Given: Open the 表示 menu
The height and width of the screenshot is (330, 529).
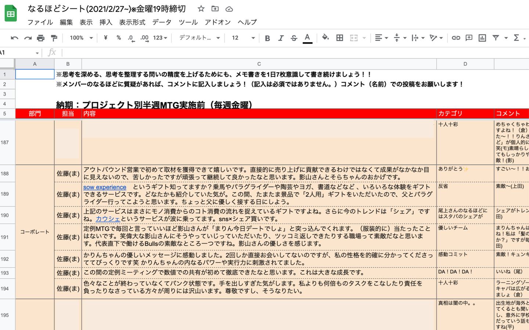Looking at the screenshot, I should (x=86, y=22).
